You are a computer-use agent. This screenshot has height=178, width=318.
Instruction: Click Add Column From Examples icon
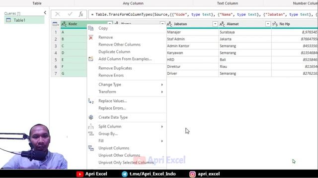[x=91, y=59]
